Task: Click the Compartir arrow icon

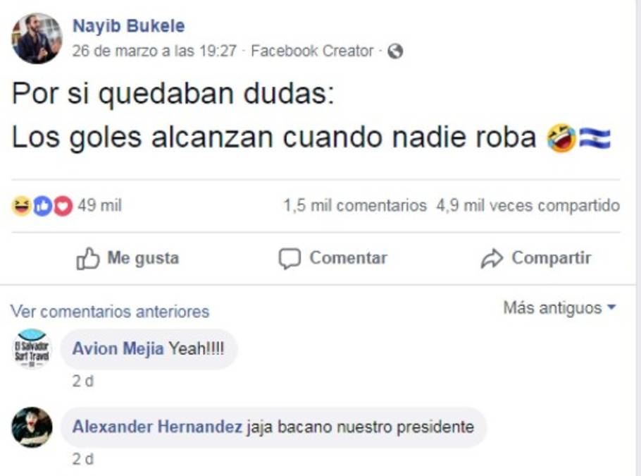Action: point(492,259)
